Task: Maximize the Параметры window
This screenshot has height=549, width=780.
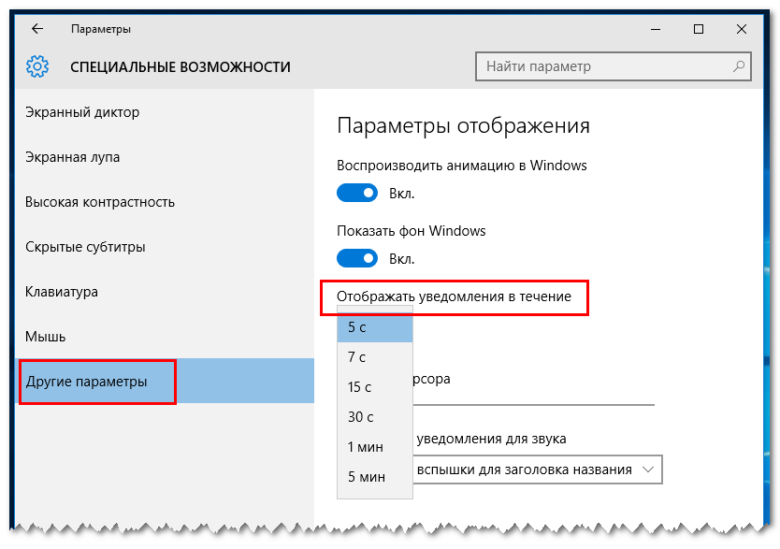Action: [699, 29]
